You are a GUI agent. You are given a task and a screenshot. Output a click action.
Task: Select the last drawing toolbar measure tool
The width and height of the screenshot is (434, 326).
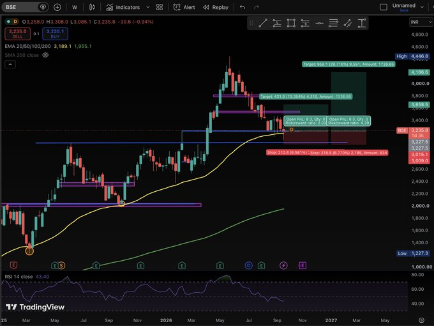pyautogui.click(x=362, y=23)
